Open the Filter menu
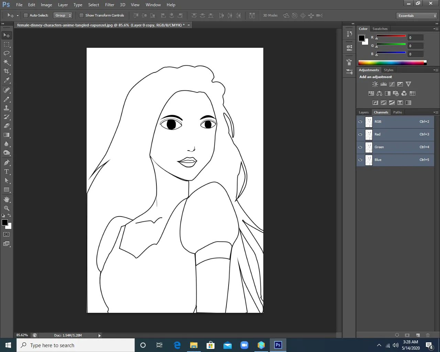Viewport: 440px width, 352px height. [x=110, y=5]
